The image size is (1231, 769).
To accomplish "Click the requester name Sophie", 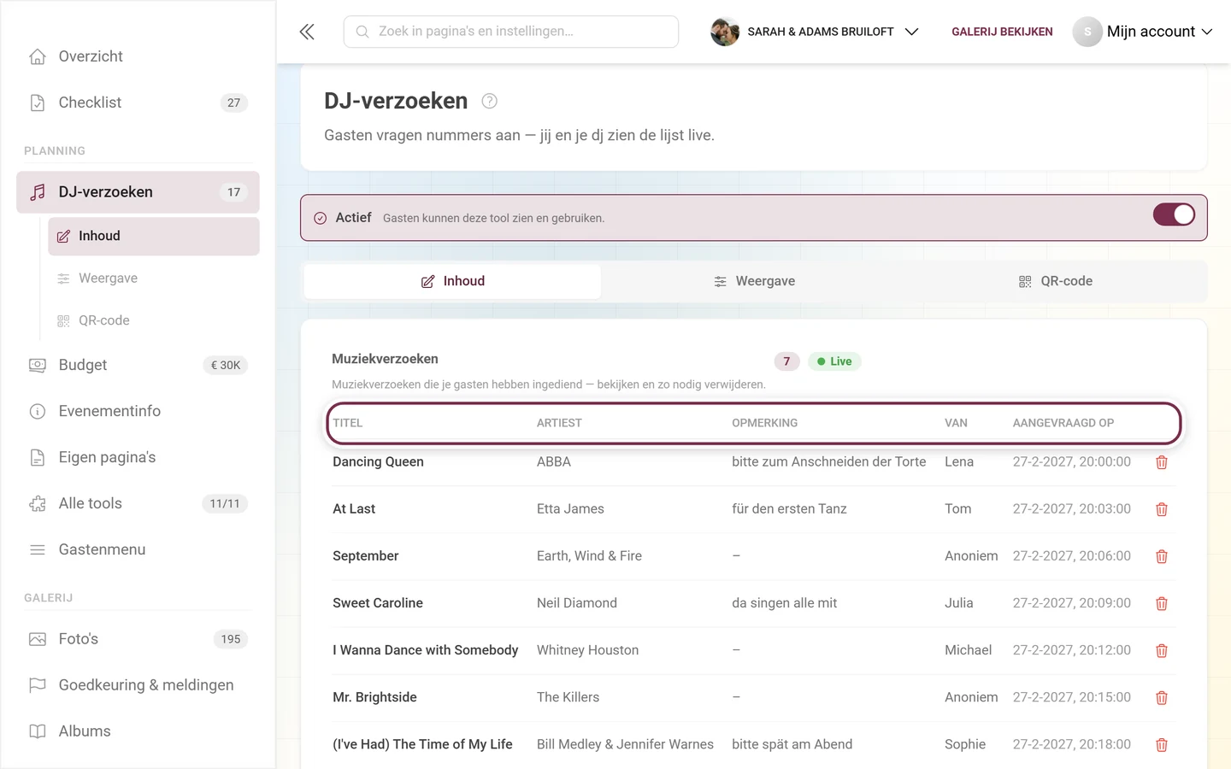I will [x=965, y=745].
